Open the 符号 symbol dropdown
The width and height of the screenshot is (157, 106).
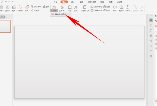70,8
